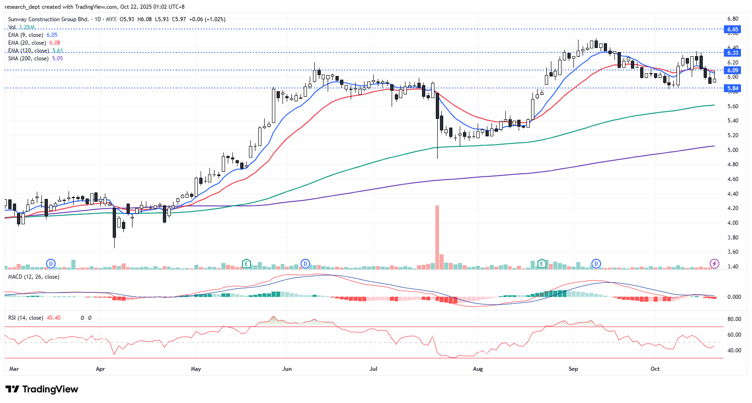
Task: Click the MACD (12, 26, close) label
Action: (x=34, y=277)
